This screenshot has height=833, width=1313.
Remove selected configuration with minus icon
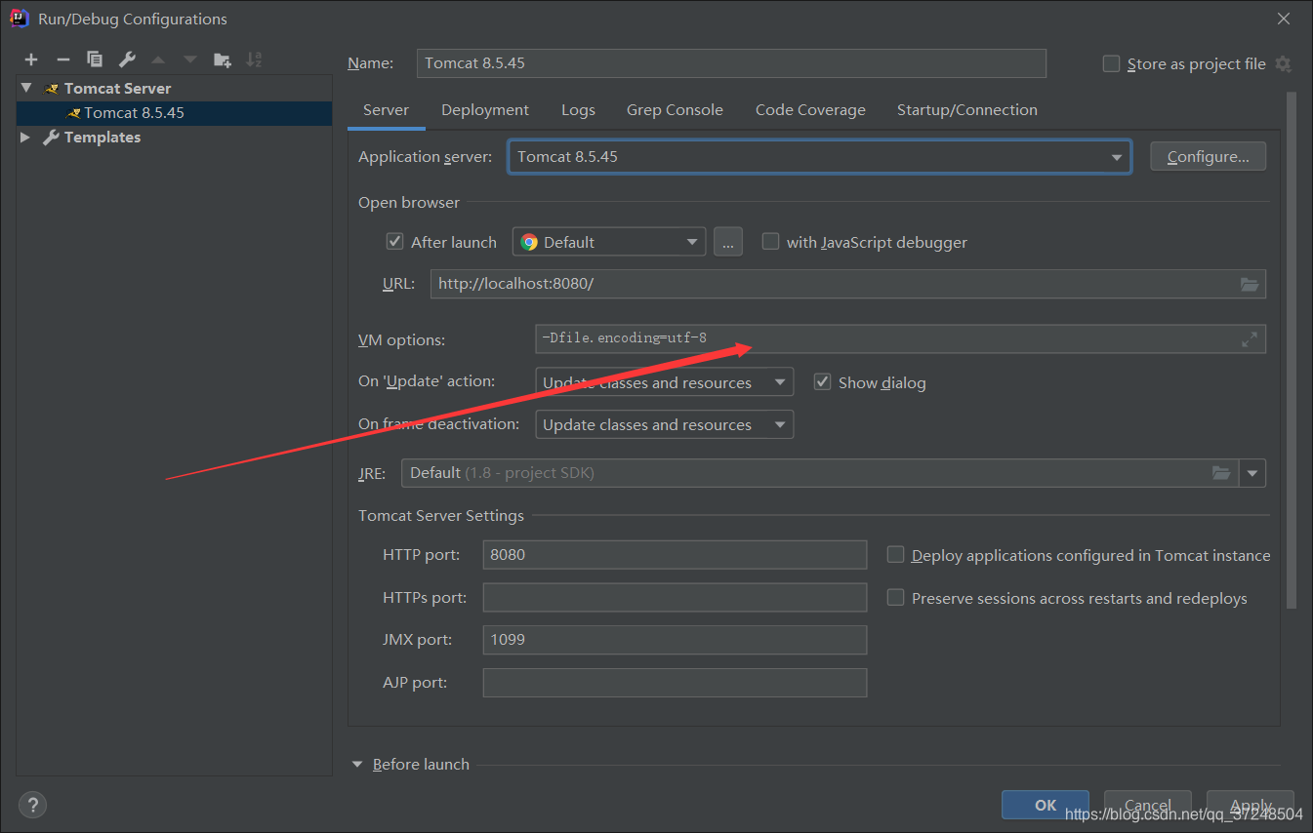click(62, 59)
